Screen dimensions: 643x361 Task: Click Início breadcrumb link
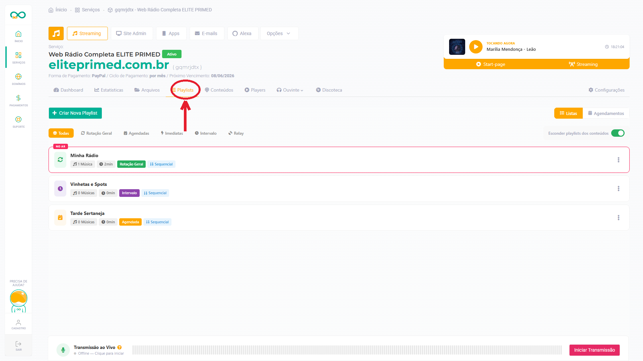pos(58,10)
